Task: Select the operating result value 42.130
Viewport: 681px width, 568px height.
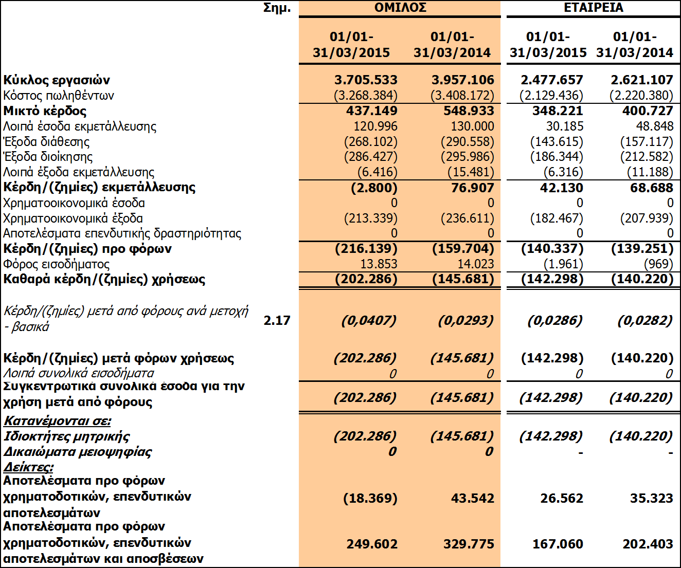Action: pyautogui.click(x=562, y=188)
